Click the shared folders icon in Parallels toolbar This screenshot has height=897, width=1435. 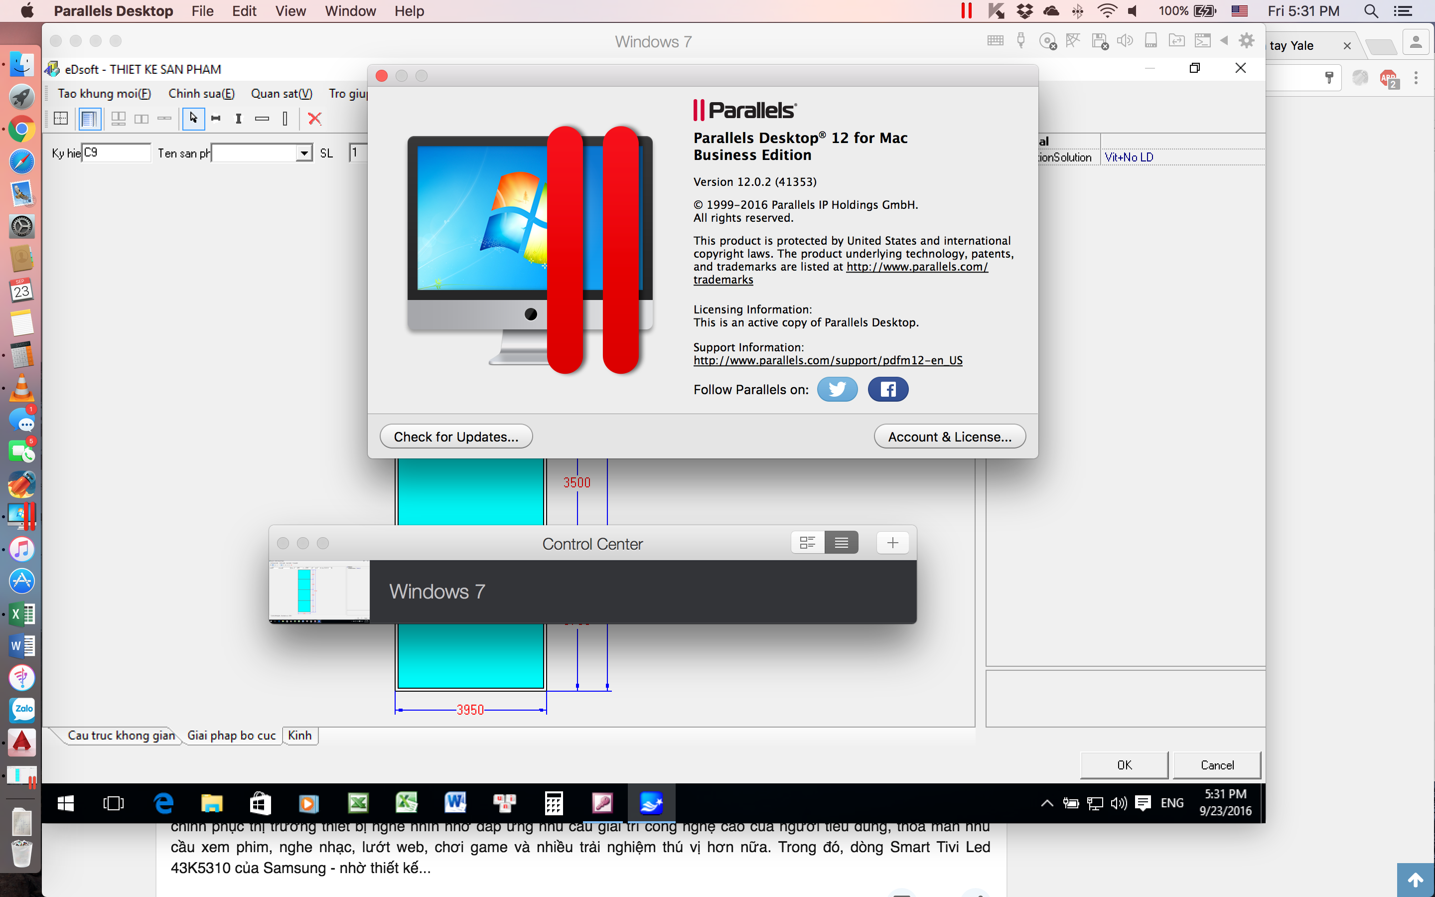(1176, 40)
